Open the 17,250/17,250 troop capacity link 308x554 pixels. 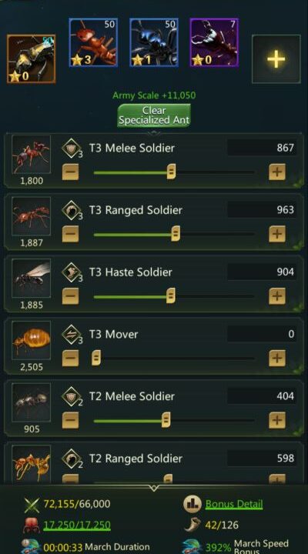tap(77, 525)
